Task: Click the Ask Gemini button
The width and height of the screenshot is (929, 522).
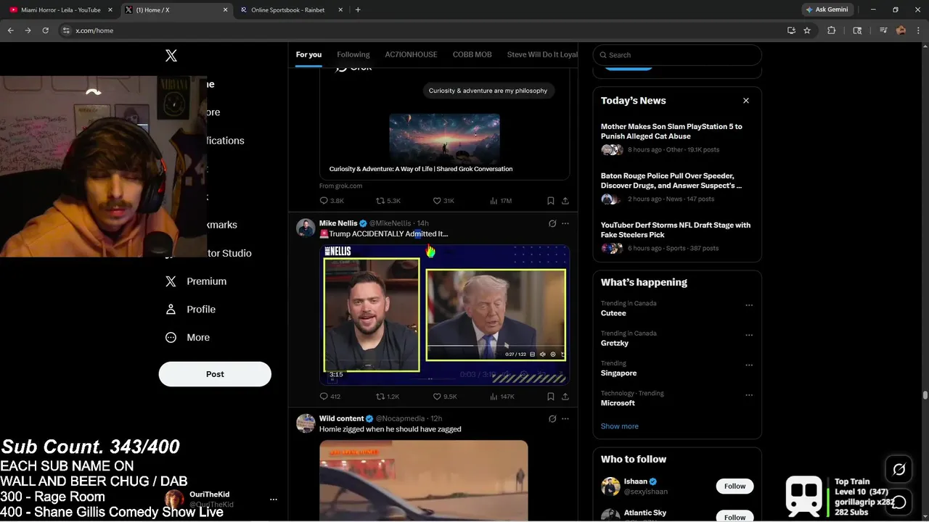Action: pos(827,9)
